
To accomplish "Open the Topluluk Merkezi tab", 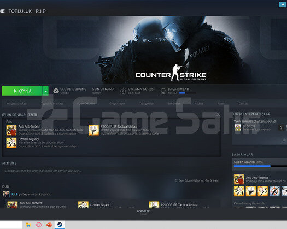I will 52,104.
